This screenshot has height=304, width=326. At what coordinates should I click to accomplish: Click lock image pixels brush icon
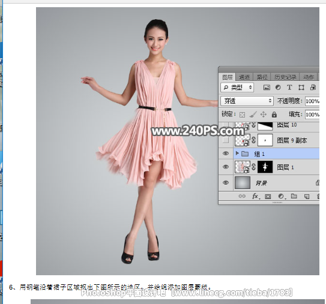click(253, 114)
